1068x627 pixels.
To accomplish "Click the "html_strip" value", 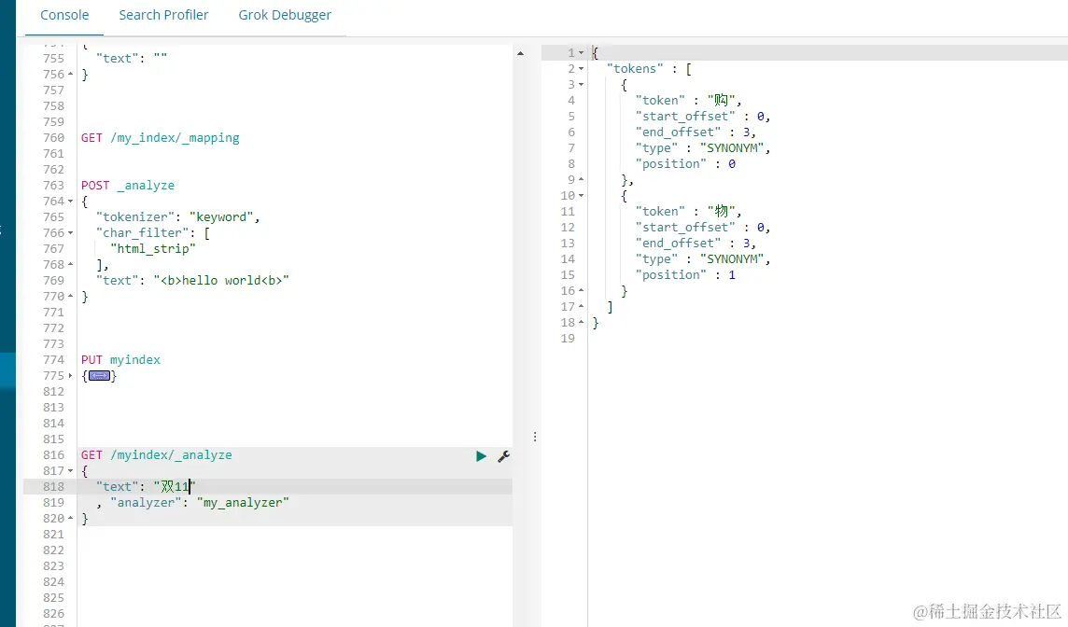I will 153,249.
